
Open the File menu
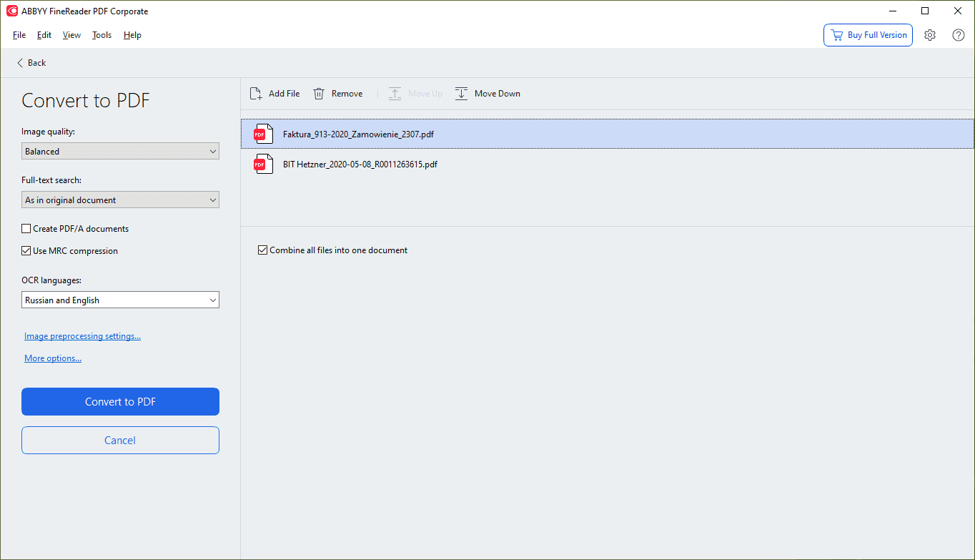coord(19,35)
